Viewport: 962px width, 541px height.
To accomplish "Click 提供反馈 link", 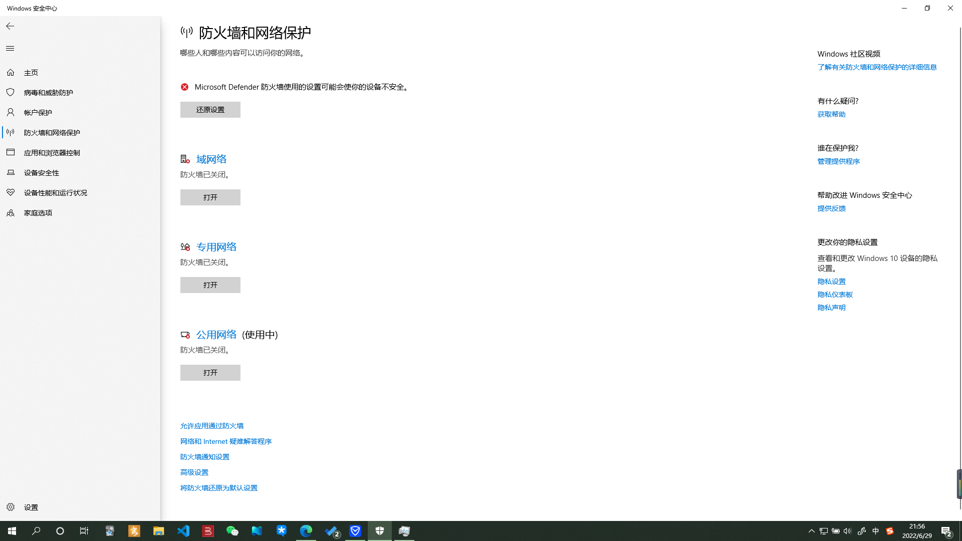I will (x=832, y=208).
